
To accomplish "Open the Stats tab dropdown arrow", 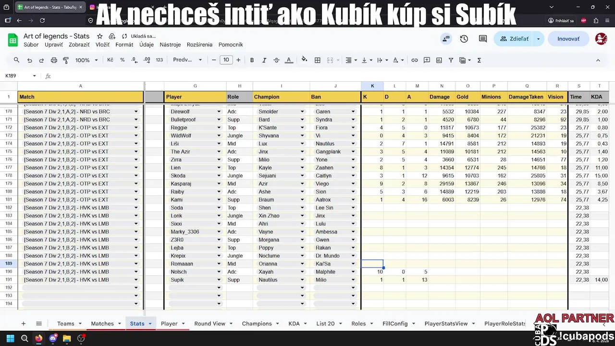I will click(150, 324).
